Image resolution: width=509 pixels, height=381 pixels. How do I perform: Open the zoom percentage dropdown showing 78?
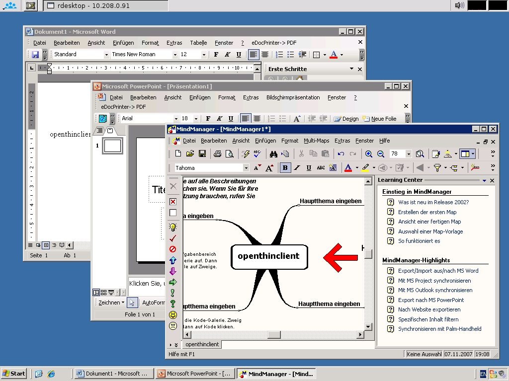click(409, 153)
